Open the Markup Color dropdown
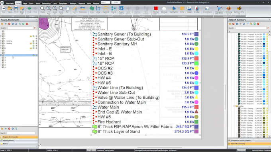 click(x=158, y=13)
